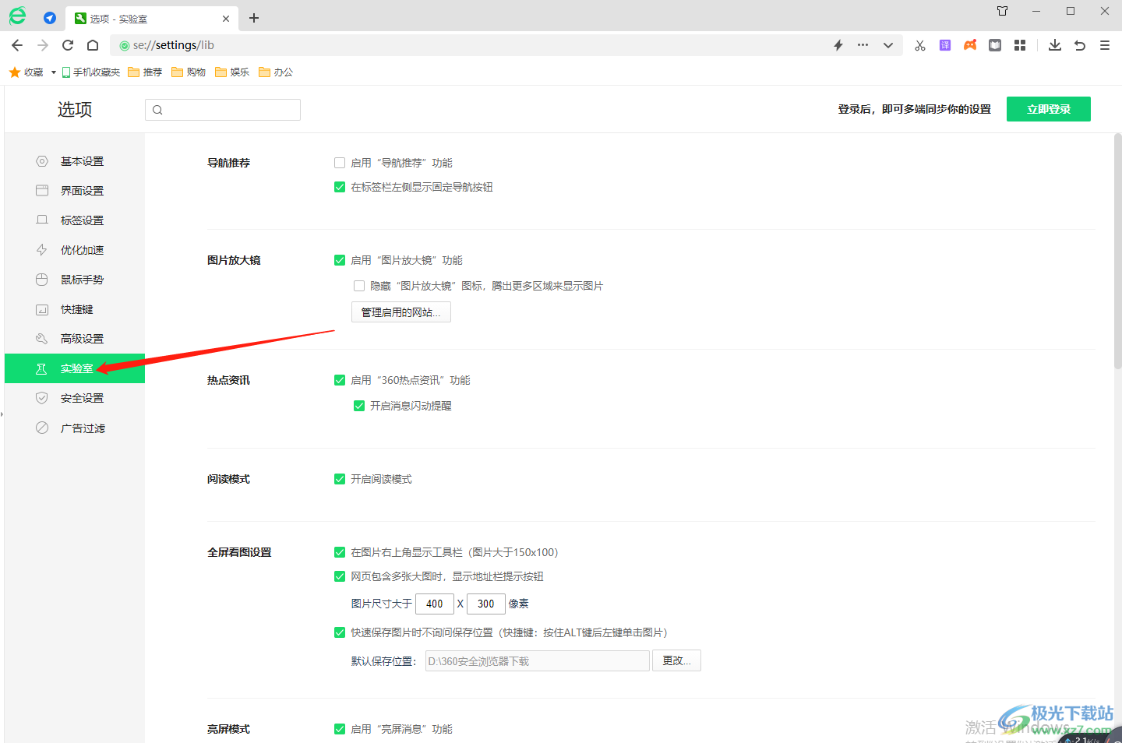Open the 办公 bookmark folder
Screen dimensions: 1122x743
click(x=276, y=72)
